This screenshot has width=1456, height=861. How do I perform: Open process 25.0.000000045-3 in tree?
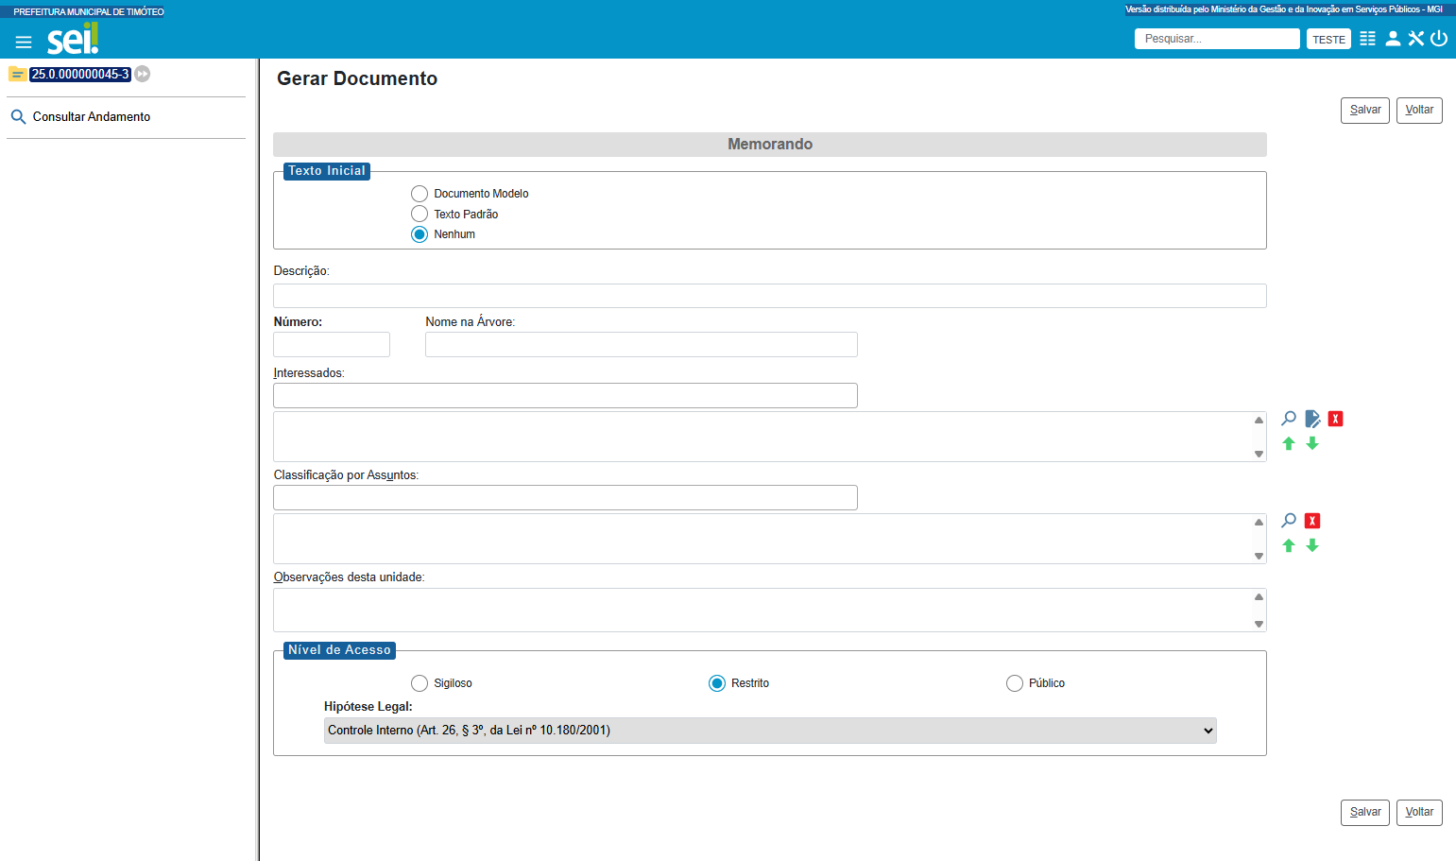[x=79, y=74]
